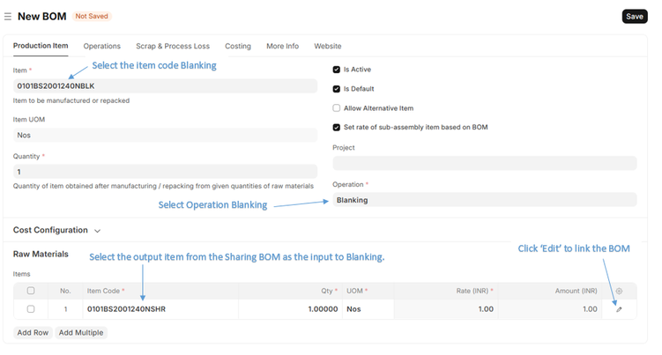The height and width of the screenshot is (355, 662).
Task: Click the New BOM page title
Action: [x=41, y=17]
